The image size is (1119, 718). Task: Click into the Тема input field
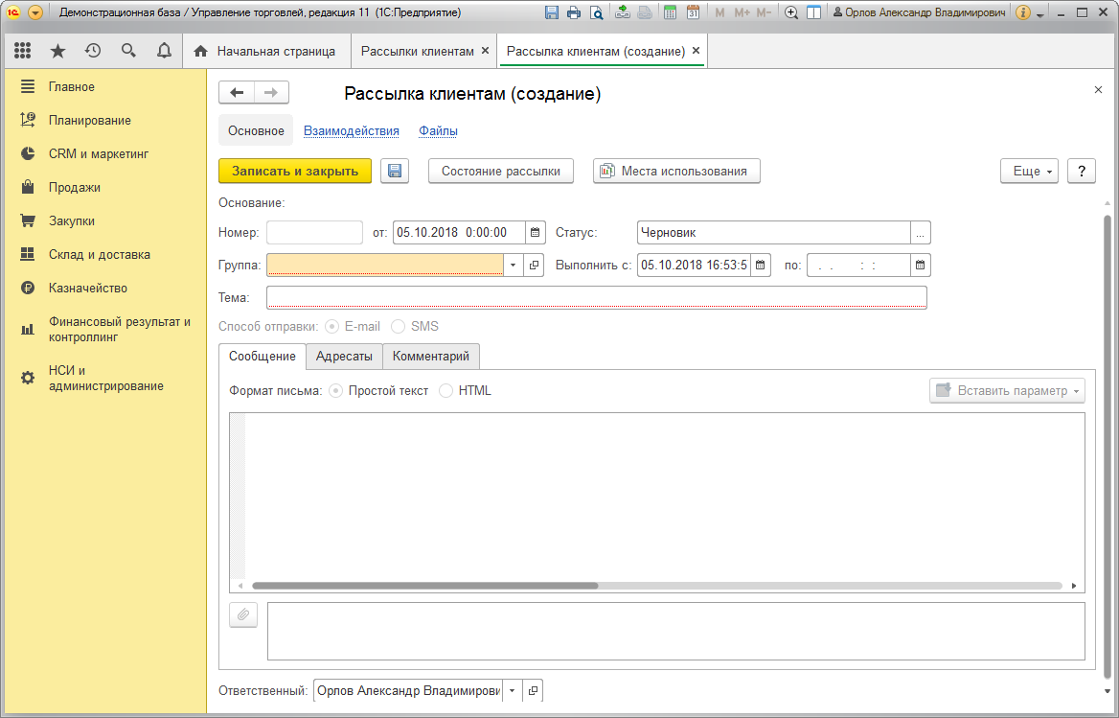(597, 297)
